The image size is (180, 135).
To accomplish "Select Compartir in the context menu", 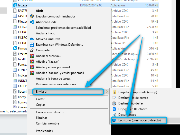I will pos(43,50).
